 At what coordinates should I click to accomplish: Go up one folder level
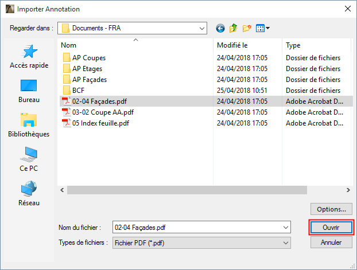pyautogui.click(x=234, y=28)
